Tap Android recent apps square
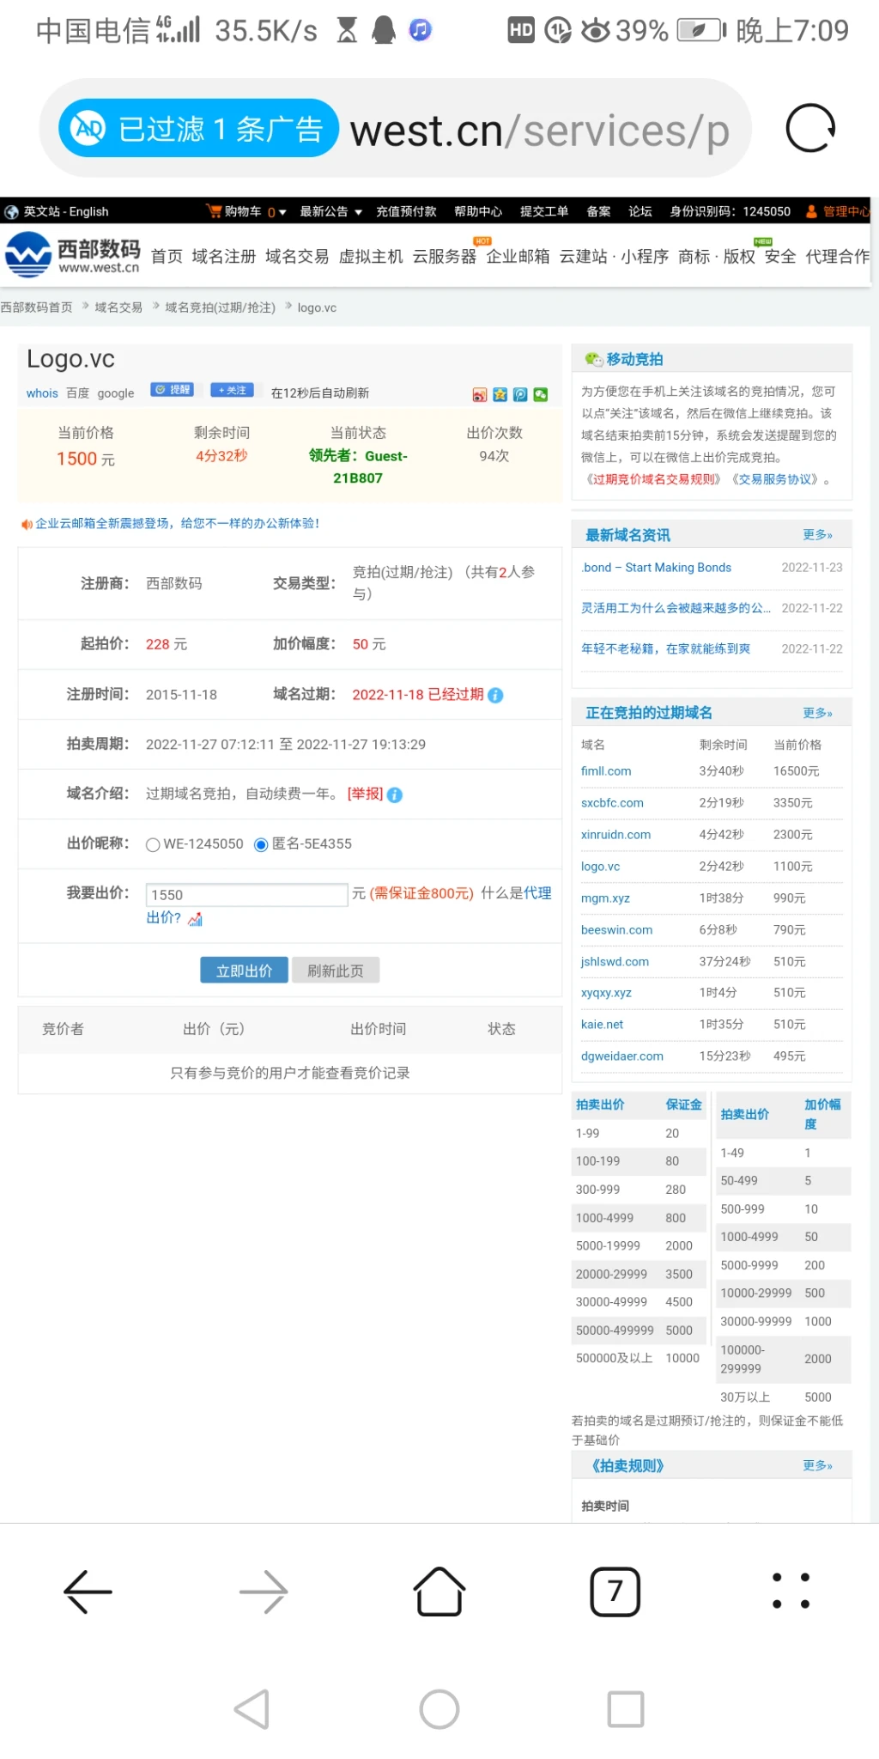Screen dimensions: 879x1759 [x=626, y=1709]
